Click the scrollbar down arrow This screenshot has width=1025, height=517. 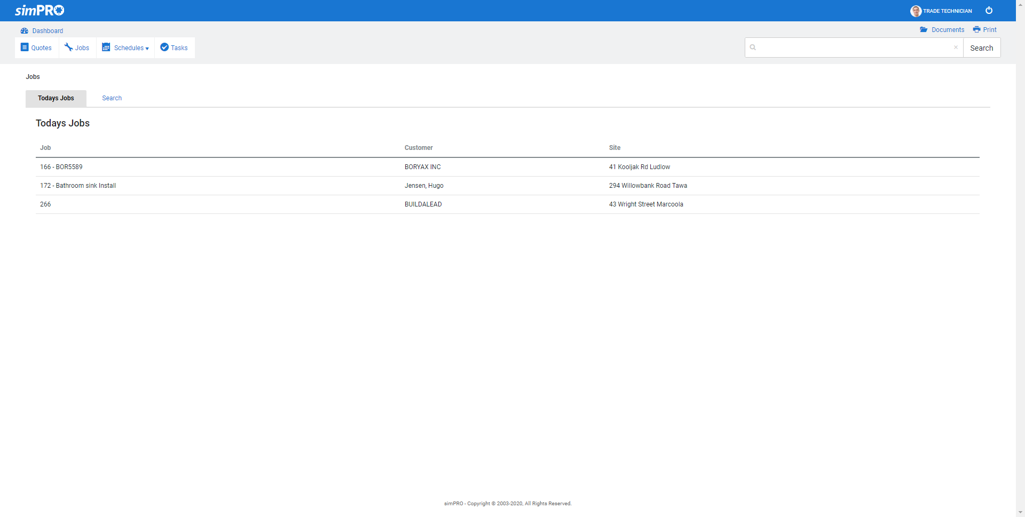tap(1020, 512)
